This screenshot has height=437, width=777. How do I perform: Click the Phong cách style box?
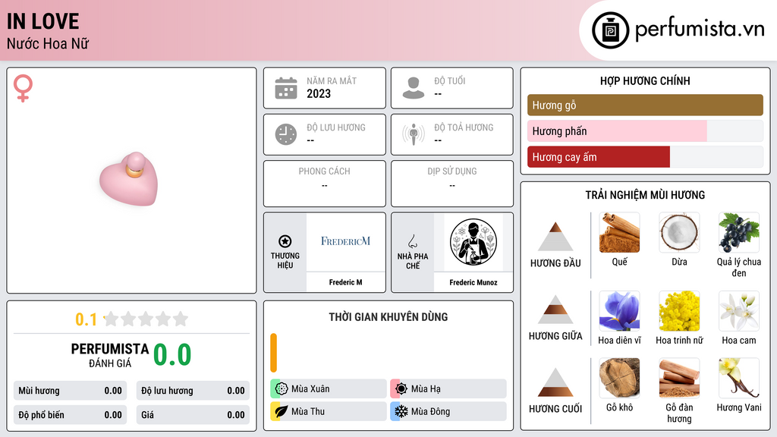(325, 184)
